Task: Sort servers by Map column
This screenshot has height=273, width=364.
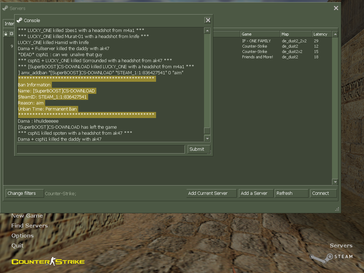Action: point(295,34)
